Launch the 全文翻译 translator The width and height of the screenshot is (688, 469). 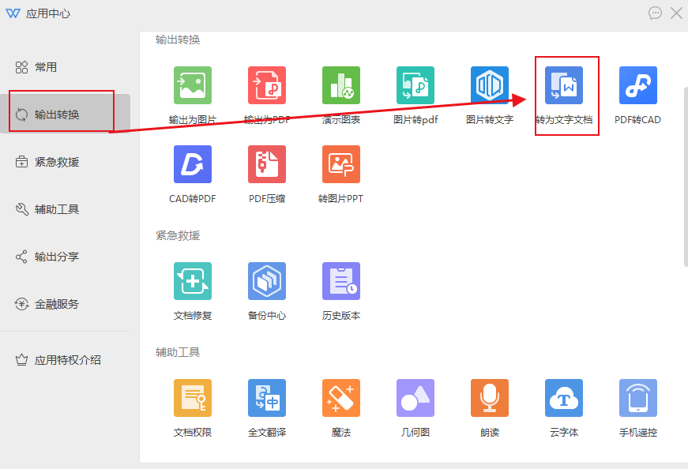[267, 398]
